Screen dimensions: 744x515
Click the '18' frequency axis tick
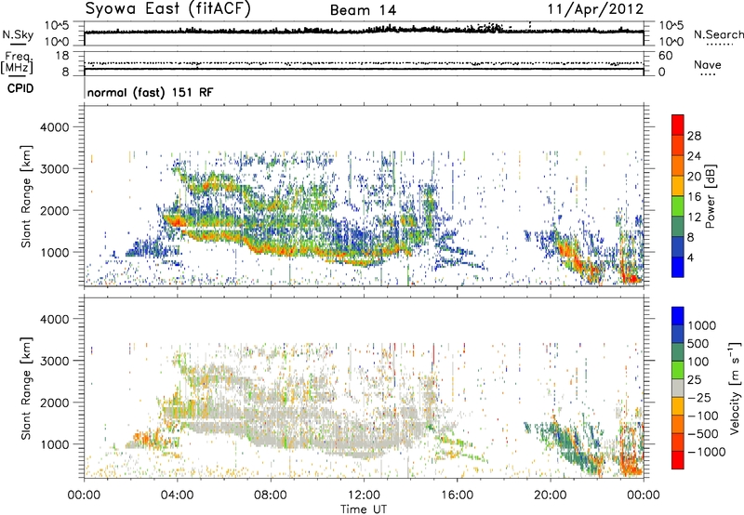click(x=62, y=56)
